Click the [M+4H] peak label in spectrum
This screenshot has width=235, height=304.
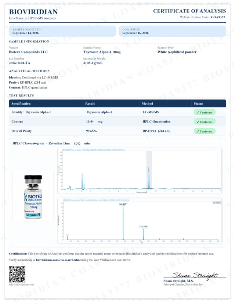123,204
